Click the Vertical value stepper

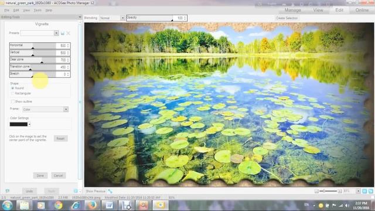click(x=68, y=53)
